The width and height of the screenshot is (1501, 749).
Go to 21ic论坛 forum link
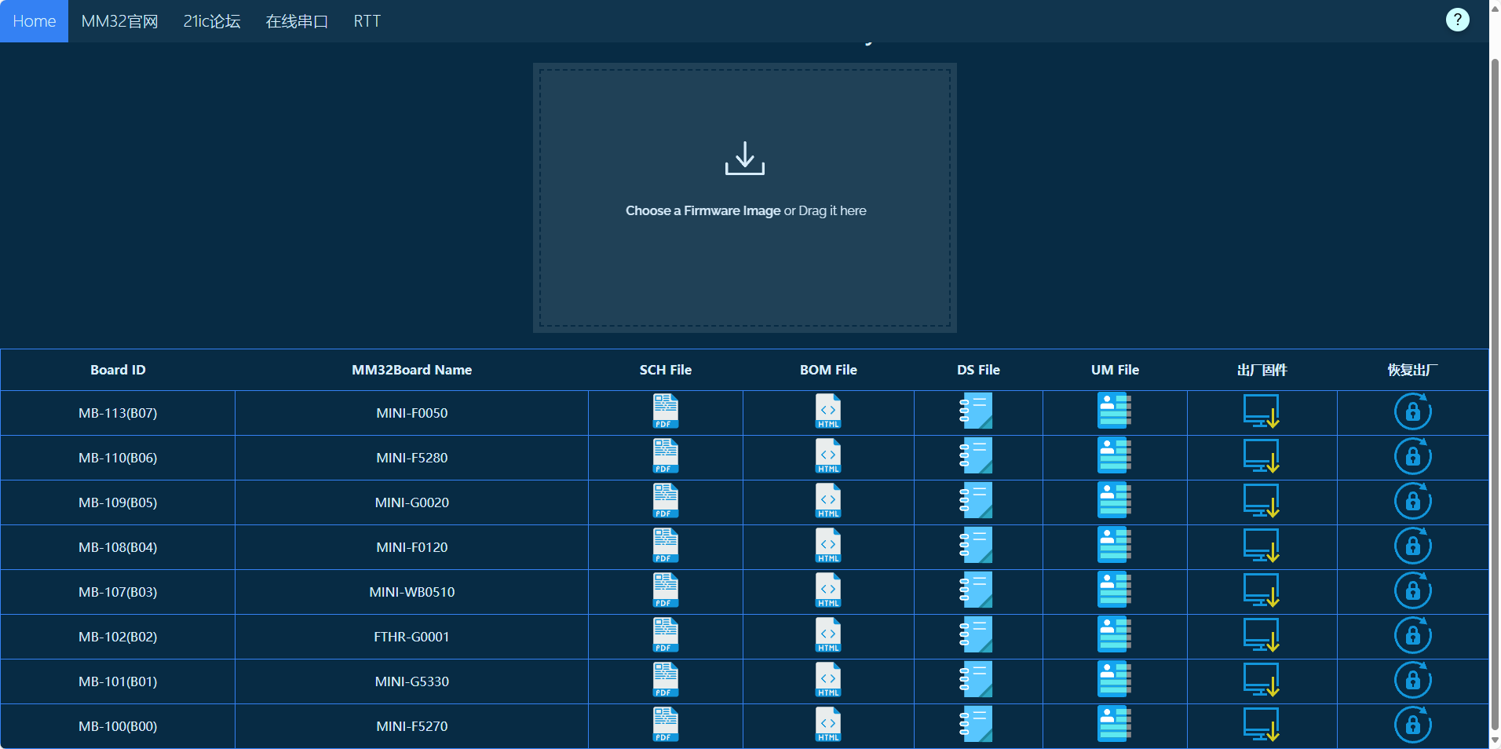tap(212, 21)
